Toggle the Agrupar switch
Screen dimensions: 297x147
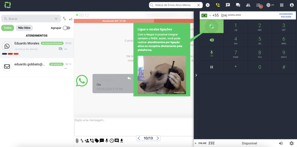coord(66,28)
